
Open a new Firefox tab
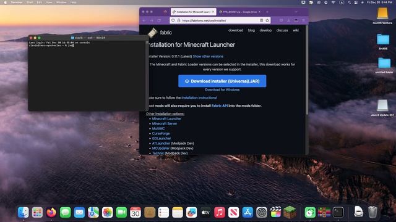point(267,12)
